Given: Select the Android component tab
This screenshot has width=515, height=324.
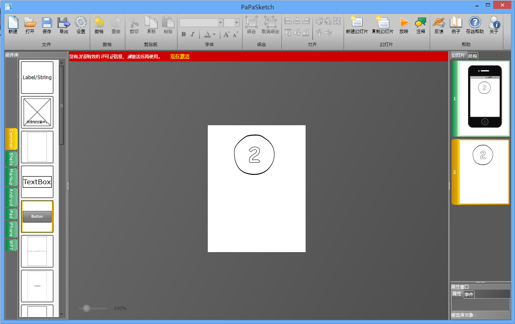Looking at the screenshot, I should (11, 197).
